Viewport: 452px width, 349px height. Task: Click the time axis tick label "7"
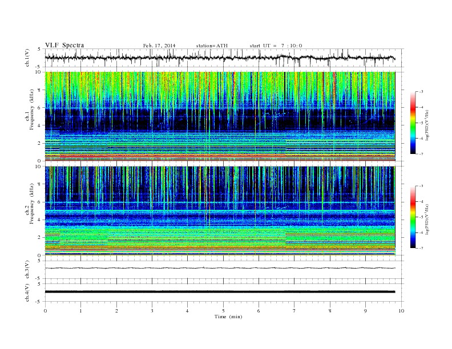[294, 311]
